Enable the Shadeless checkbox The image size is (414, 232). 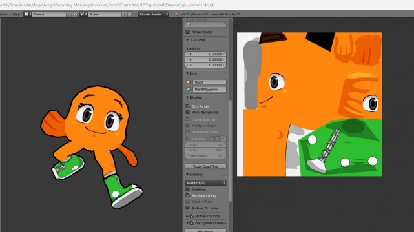[x=188, y=189]
